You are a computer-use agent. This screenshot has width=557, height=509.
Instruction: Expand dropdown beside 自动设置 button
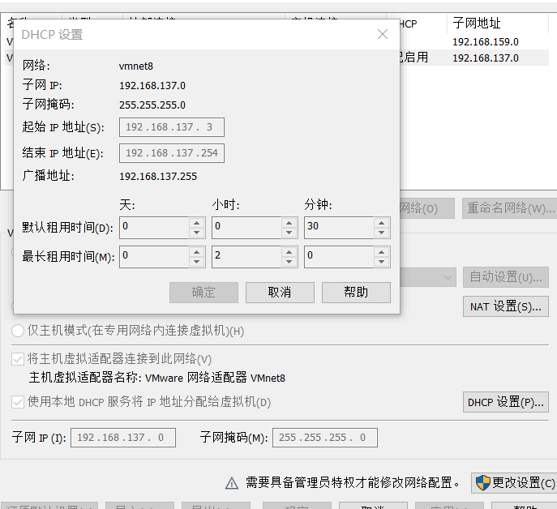(448, 277)
